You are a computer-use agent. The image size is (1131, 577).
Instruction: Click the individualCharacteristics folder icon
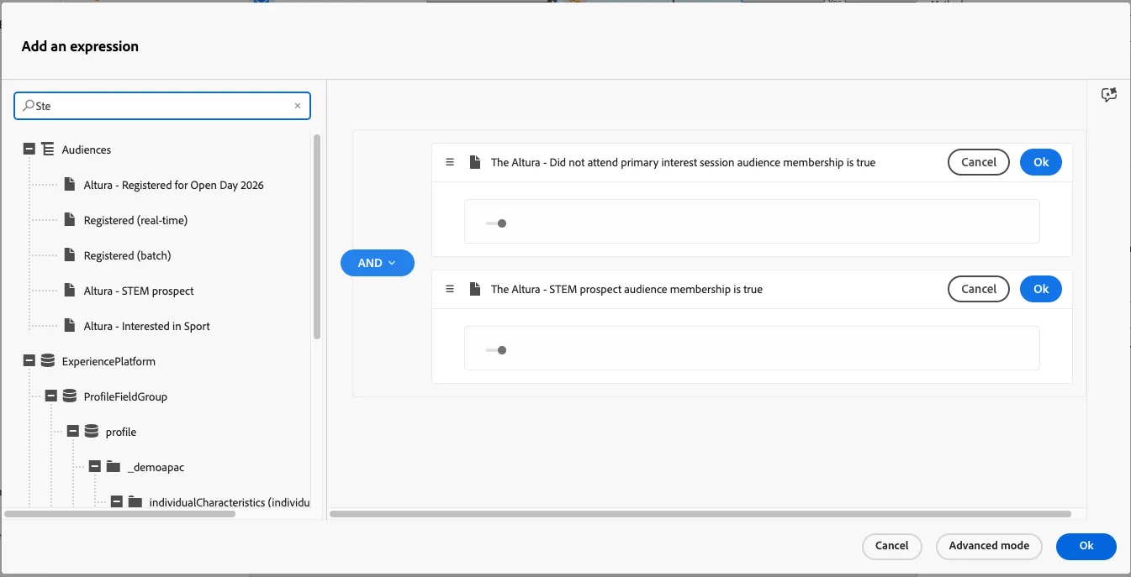(x=135, y=502)
